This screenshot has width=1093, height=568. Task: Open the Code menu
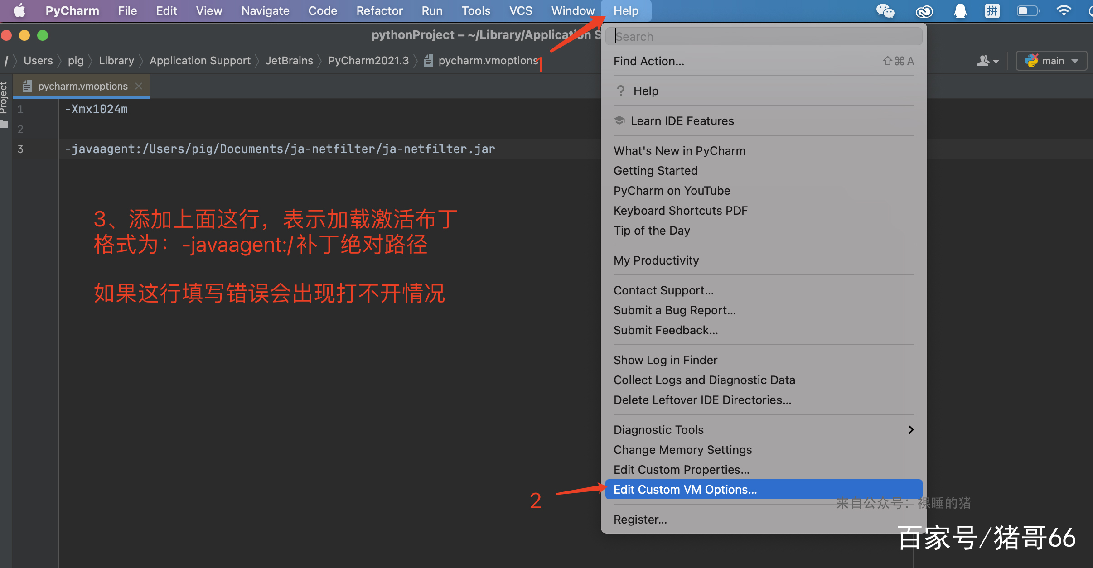(323, 10)
